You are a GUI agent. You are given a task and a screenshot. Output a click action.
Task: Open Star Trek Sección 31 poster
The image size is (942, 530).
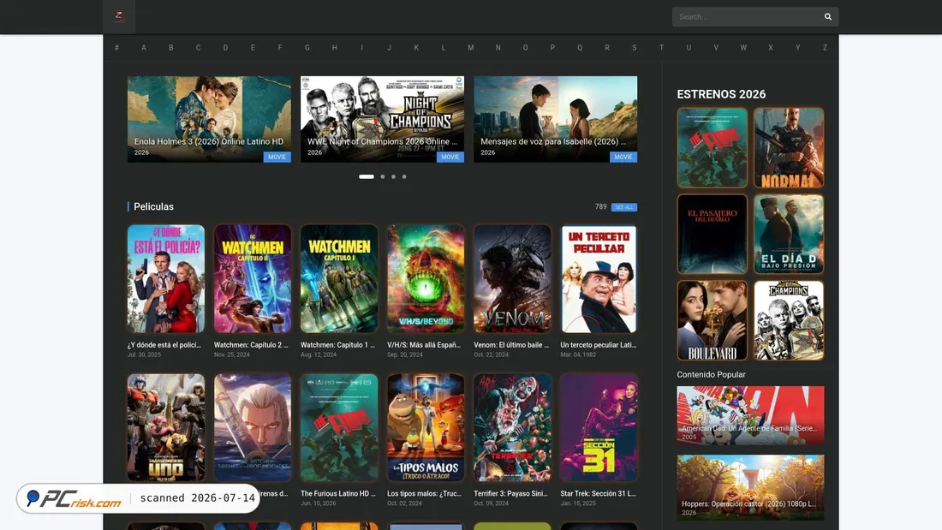[599, 427]
